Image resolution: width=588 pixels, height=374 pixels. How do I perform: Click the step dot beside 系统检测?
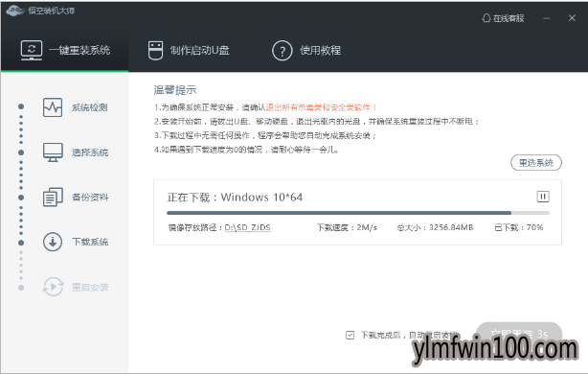coord(21,106)
